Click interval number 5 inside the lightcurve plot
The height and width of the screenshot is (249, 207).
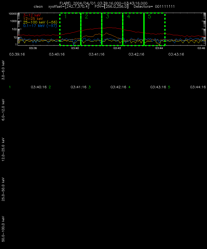pyautogui.click(x=149, y=16)
